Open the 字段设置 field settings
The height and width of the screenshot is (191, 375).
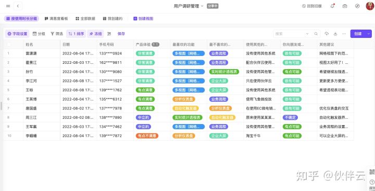click(17, 34)
